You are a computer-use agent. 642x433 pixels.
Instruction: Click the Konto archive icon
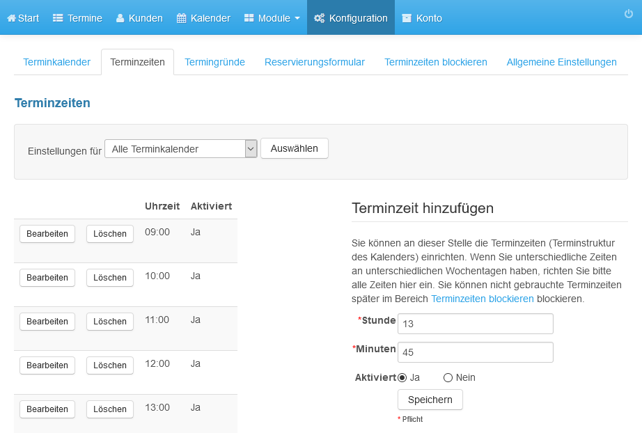pyautogui.click(x=407, y=18)
